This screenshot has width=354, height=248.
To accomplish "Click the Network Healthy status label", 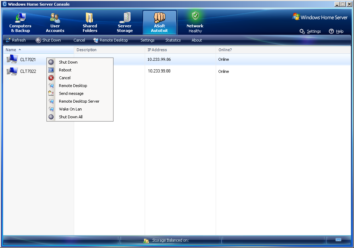I will pyautogui.click(x=195, y=28).
